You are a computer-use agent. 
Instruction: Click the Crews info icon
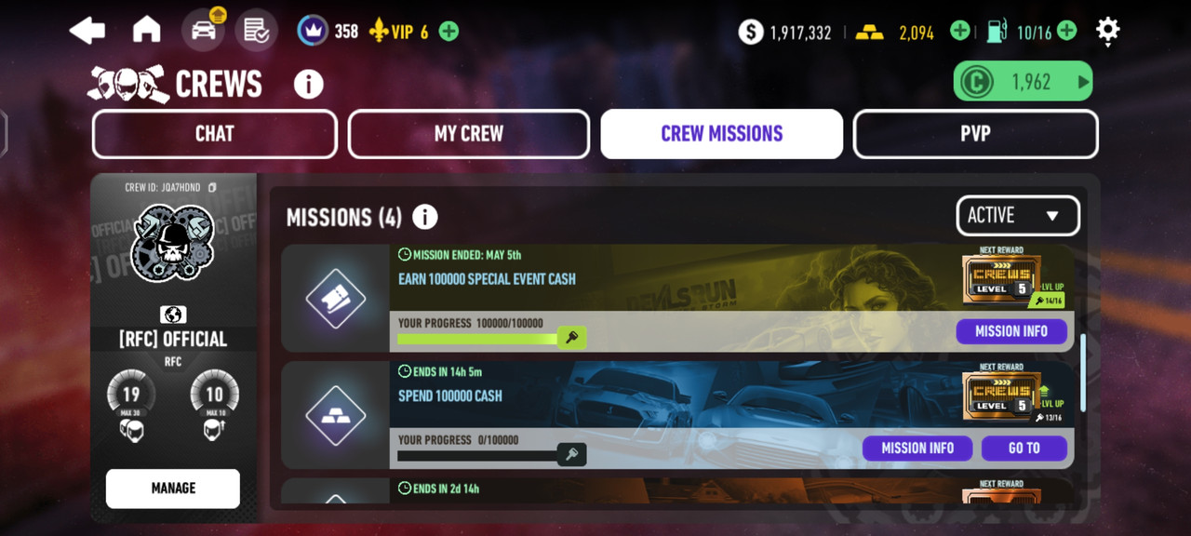(308, 85)
